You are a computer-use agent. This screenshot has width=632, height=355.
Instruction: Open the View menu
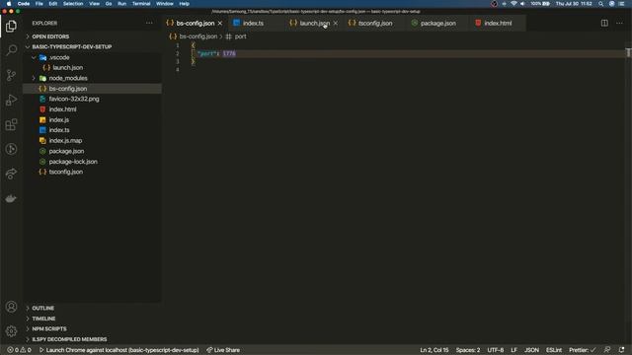click(95, 4)
